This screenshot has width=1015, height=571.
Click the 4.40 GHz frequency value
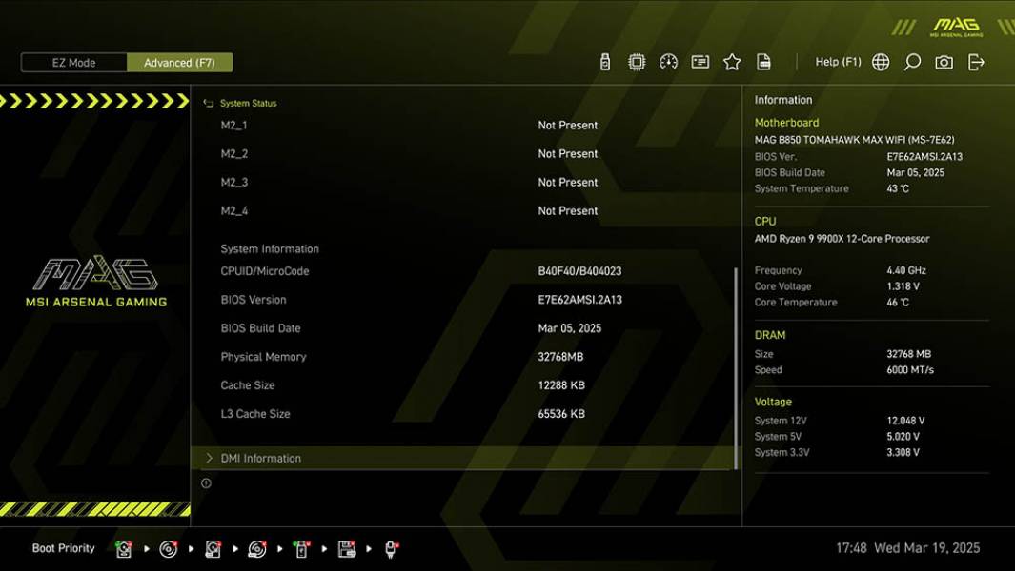[x=906, y=270]
